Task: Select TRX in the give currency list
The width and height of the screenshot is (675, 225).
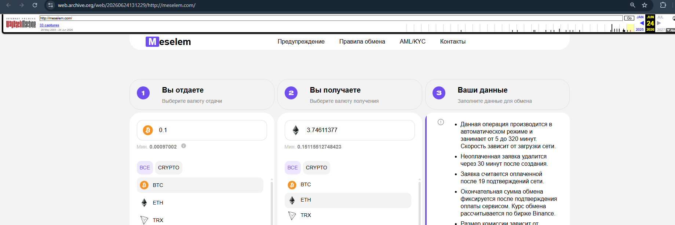Action: (200, 220)
